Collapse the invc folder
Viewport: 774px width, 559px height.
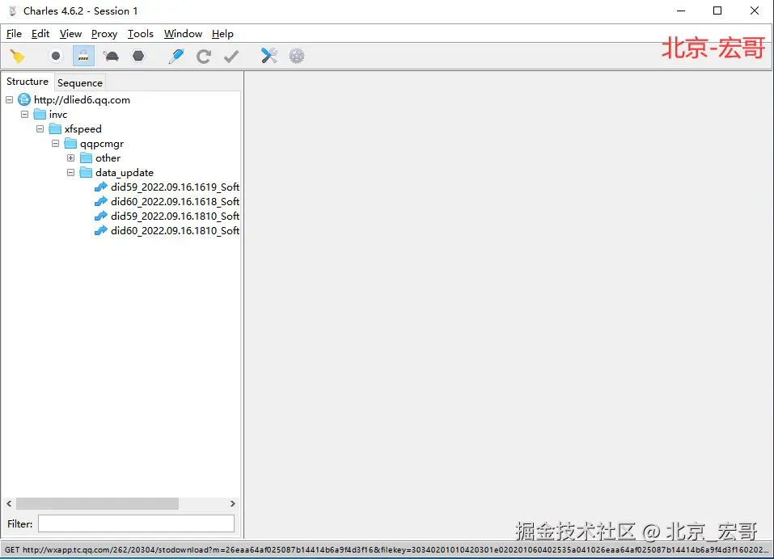pyautogui.click(x=25, y=115)
